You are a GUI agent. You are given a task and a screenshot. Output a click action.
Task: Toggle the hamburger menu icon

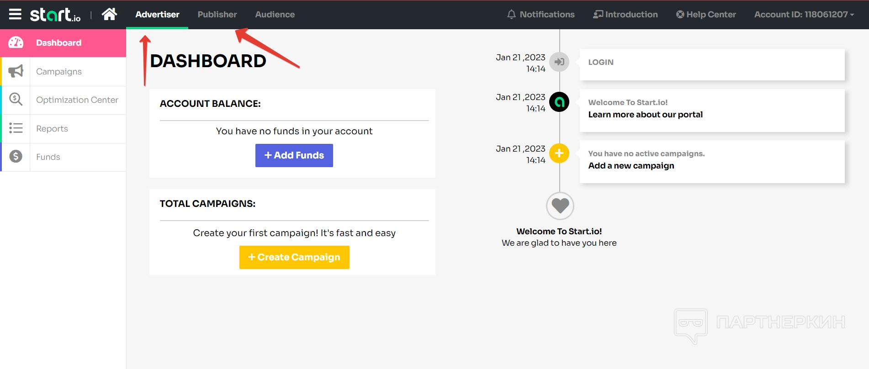[15, 14]
